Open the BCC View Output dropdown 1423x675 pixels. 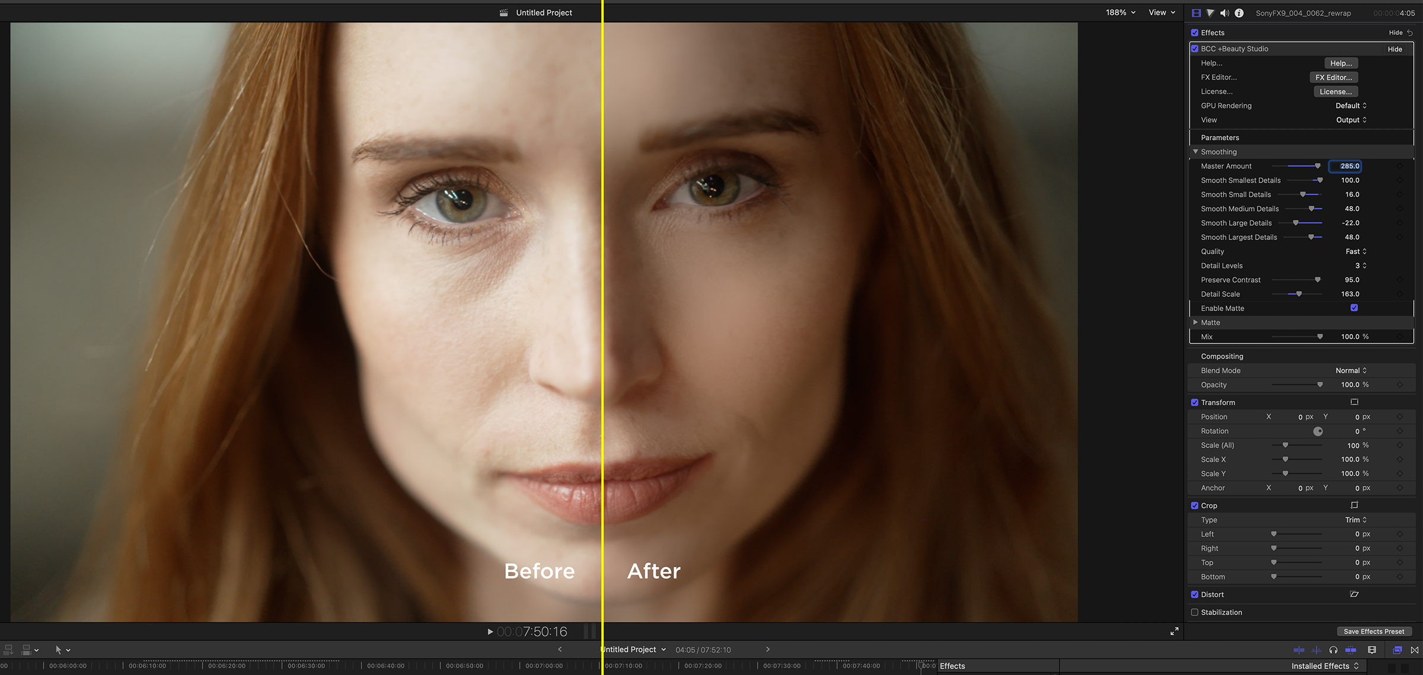(1351, 120)
